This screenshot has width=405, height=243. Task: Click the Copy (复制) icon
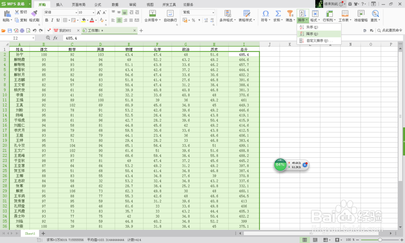pyautogui.click(x=17, y=20)
